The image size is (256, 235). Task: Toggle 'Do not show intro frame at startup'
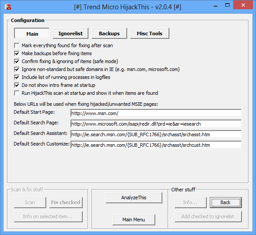point(17,85)
